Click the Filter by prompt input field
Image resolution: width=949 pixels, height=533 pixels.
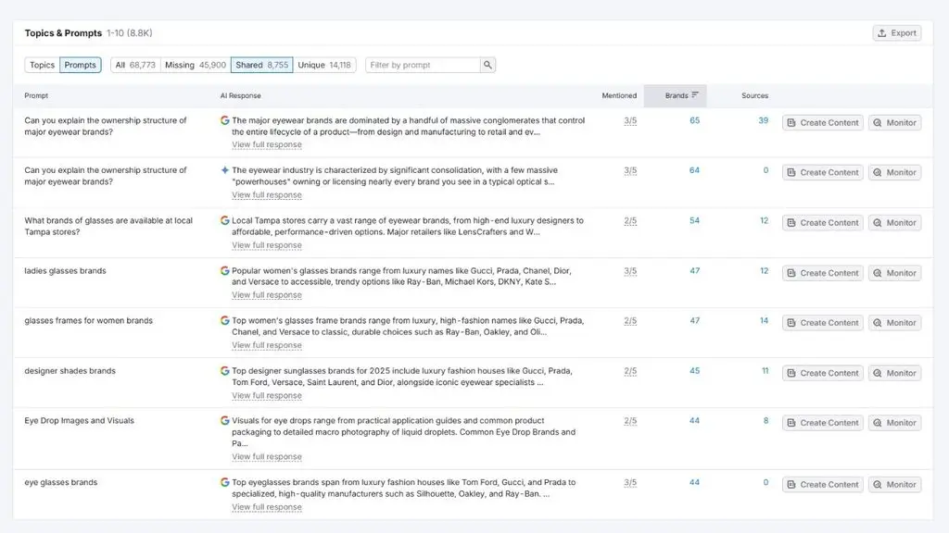[423, 65]
